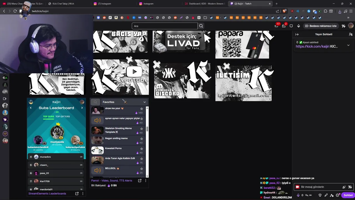Open the media control music note icon
This screenshot has height=200, width=355.
(345, 11)
